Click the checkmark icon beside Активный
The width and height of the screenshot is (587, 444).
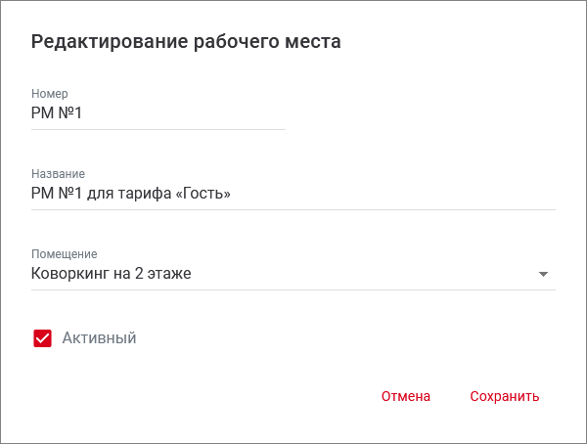click(42, 338)
